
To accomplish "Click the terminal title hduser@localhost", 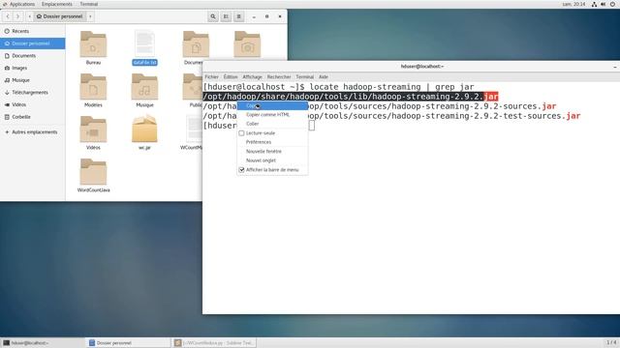I will [x=422, y=67].
